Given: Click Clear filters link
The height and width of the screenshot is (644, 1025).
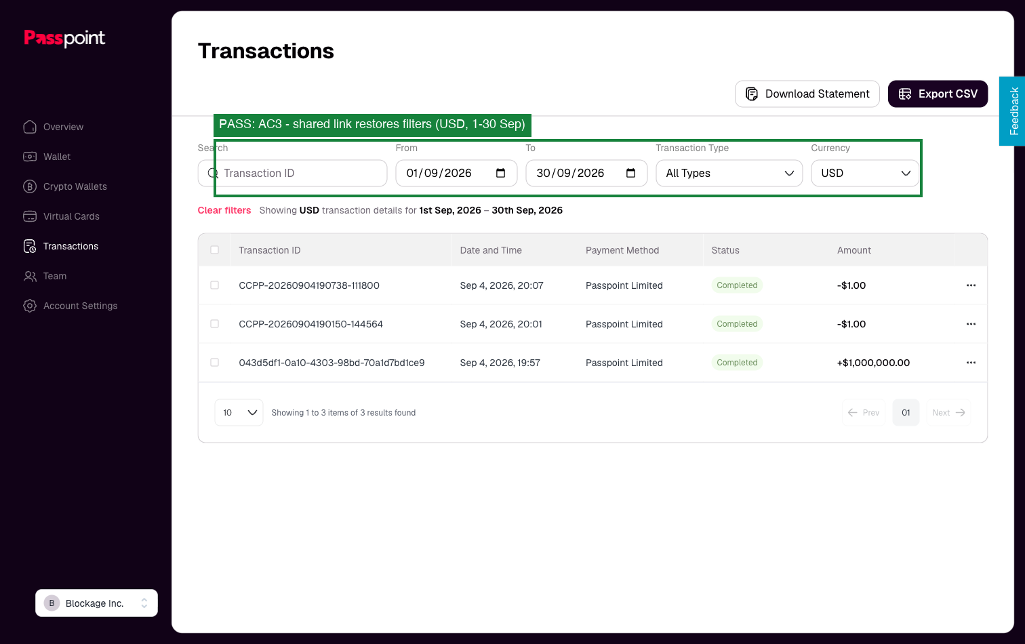Looking at the screenshot, I should click(224, 210).
